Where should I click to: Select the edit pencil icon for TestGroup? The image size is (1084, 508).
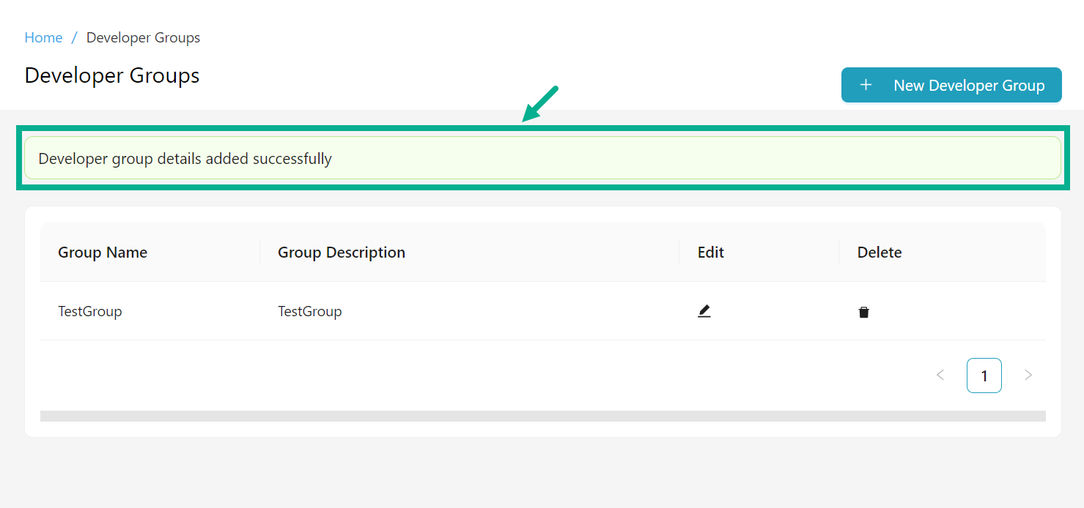pos(704,310)
